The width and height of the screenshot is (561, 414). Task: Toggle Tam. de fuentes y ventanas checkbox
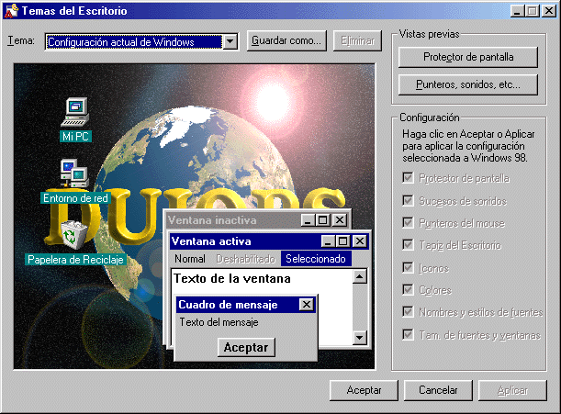[408, 334]
